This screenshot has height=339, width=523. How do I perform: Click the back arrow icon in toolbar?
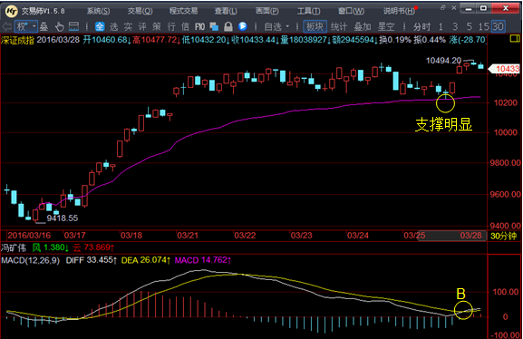coord(6,26)
